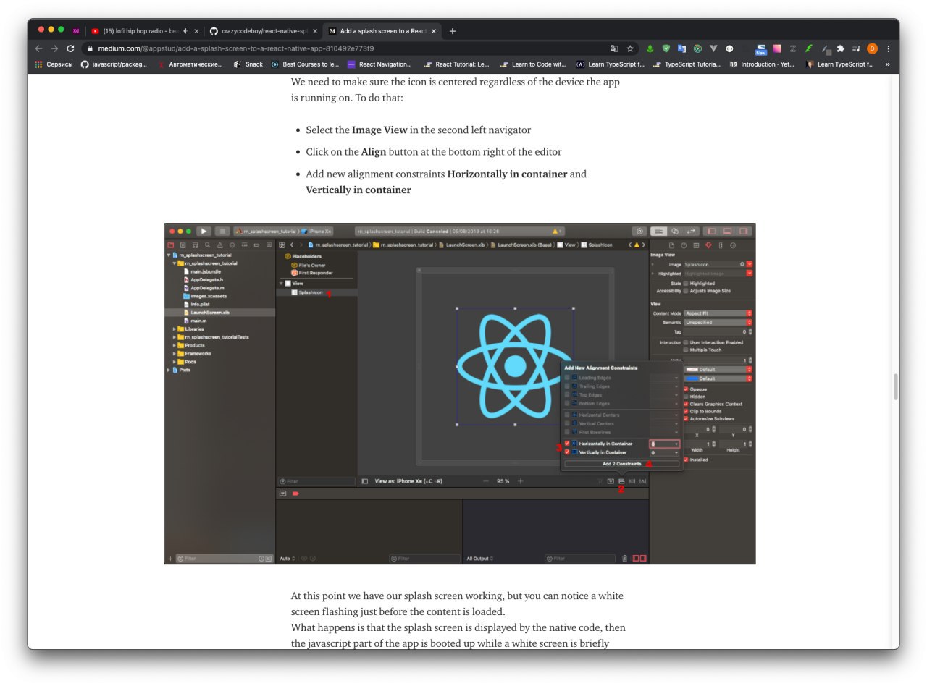Viewport: 927px width, 686px height.
Task: Open the translate page icon in address bar
Action: [614, 48]
